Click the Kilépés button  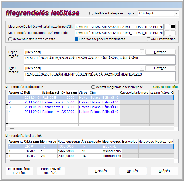164,171
